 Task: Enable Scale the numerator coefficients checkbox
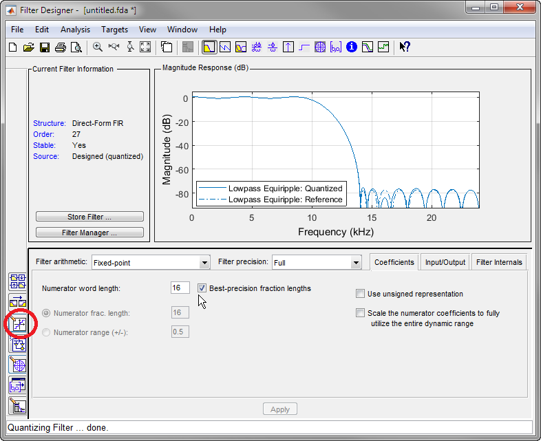tap(360, 313)
